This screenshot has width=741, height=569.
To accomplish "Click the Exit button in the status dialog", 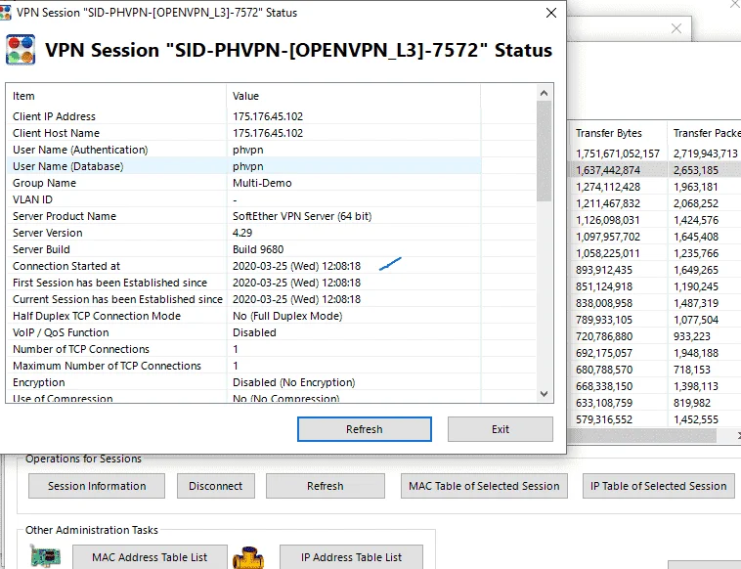I will click(x=500, y=429).
